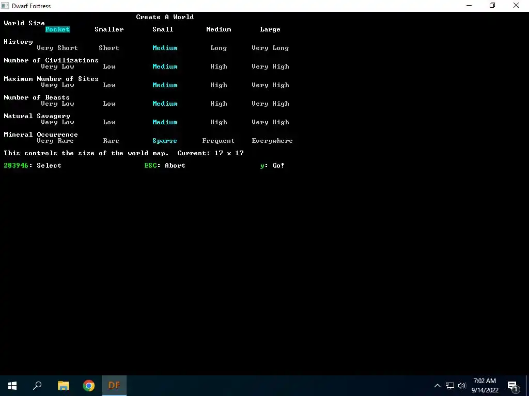This screenshot has height=396, width=529.
Task: Open the taskbar clock and date
Action: point(485,386)
